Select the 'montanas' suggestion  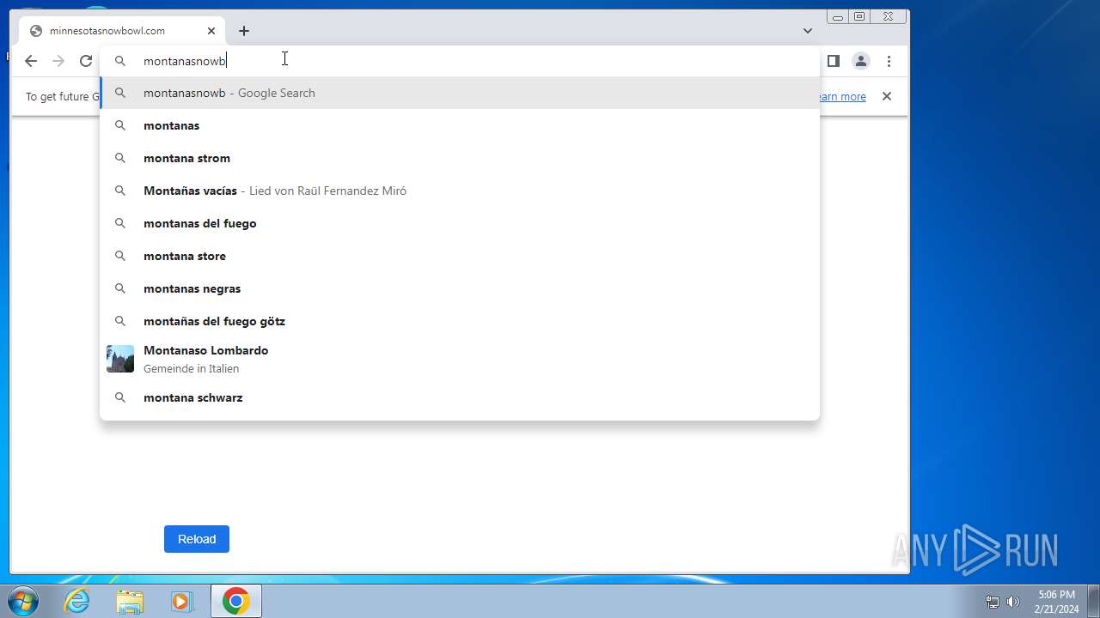point(460,125)
